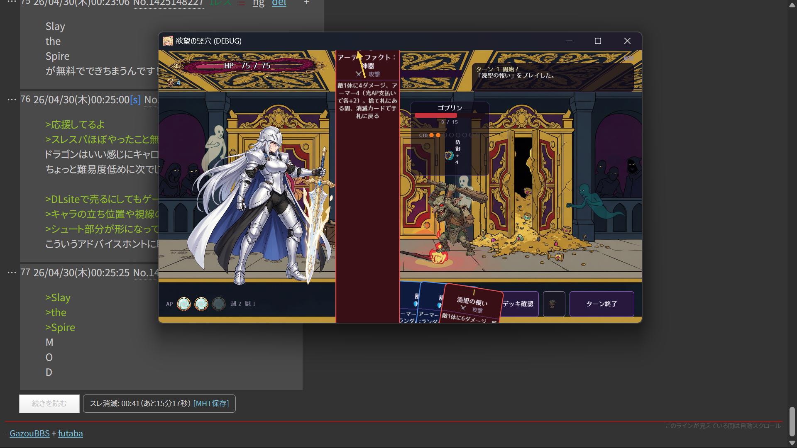This screenshot has height=448, width=797.
Task: Click the first filled AP orb
Action: (x=184, y=304)
